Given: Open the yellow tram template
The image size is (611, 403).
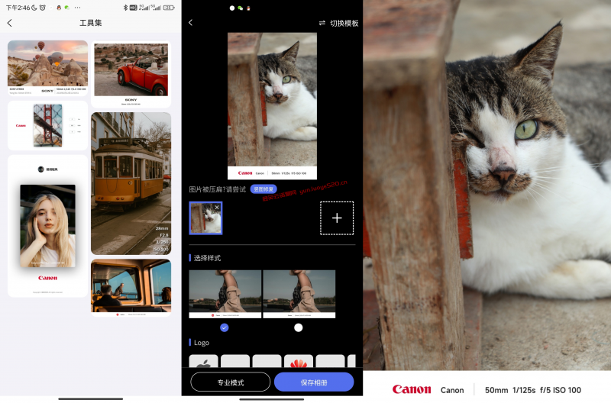Looking at the screenshot, I should point(131,183).
